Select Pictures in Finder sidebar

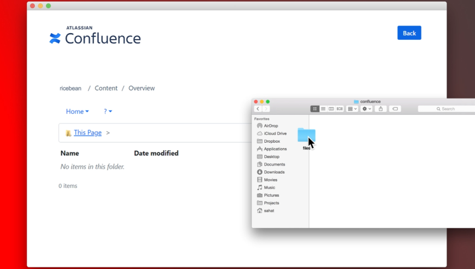pyautogui.click(x=268, y=195)
